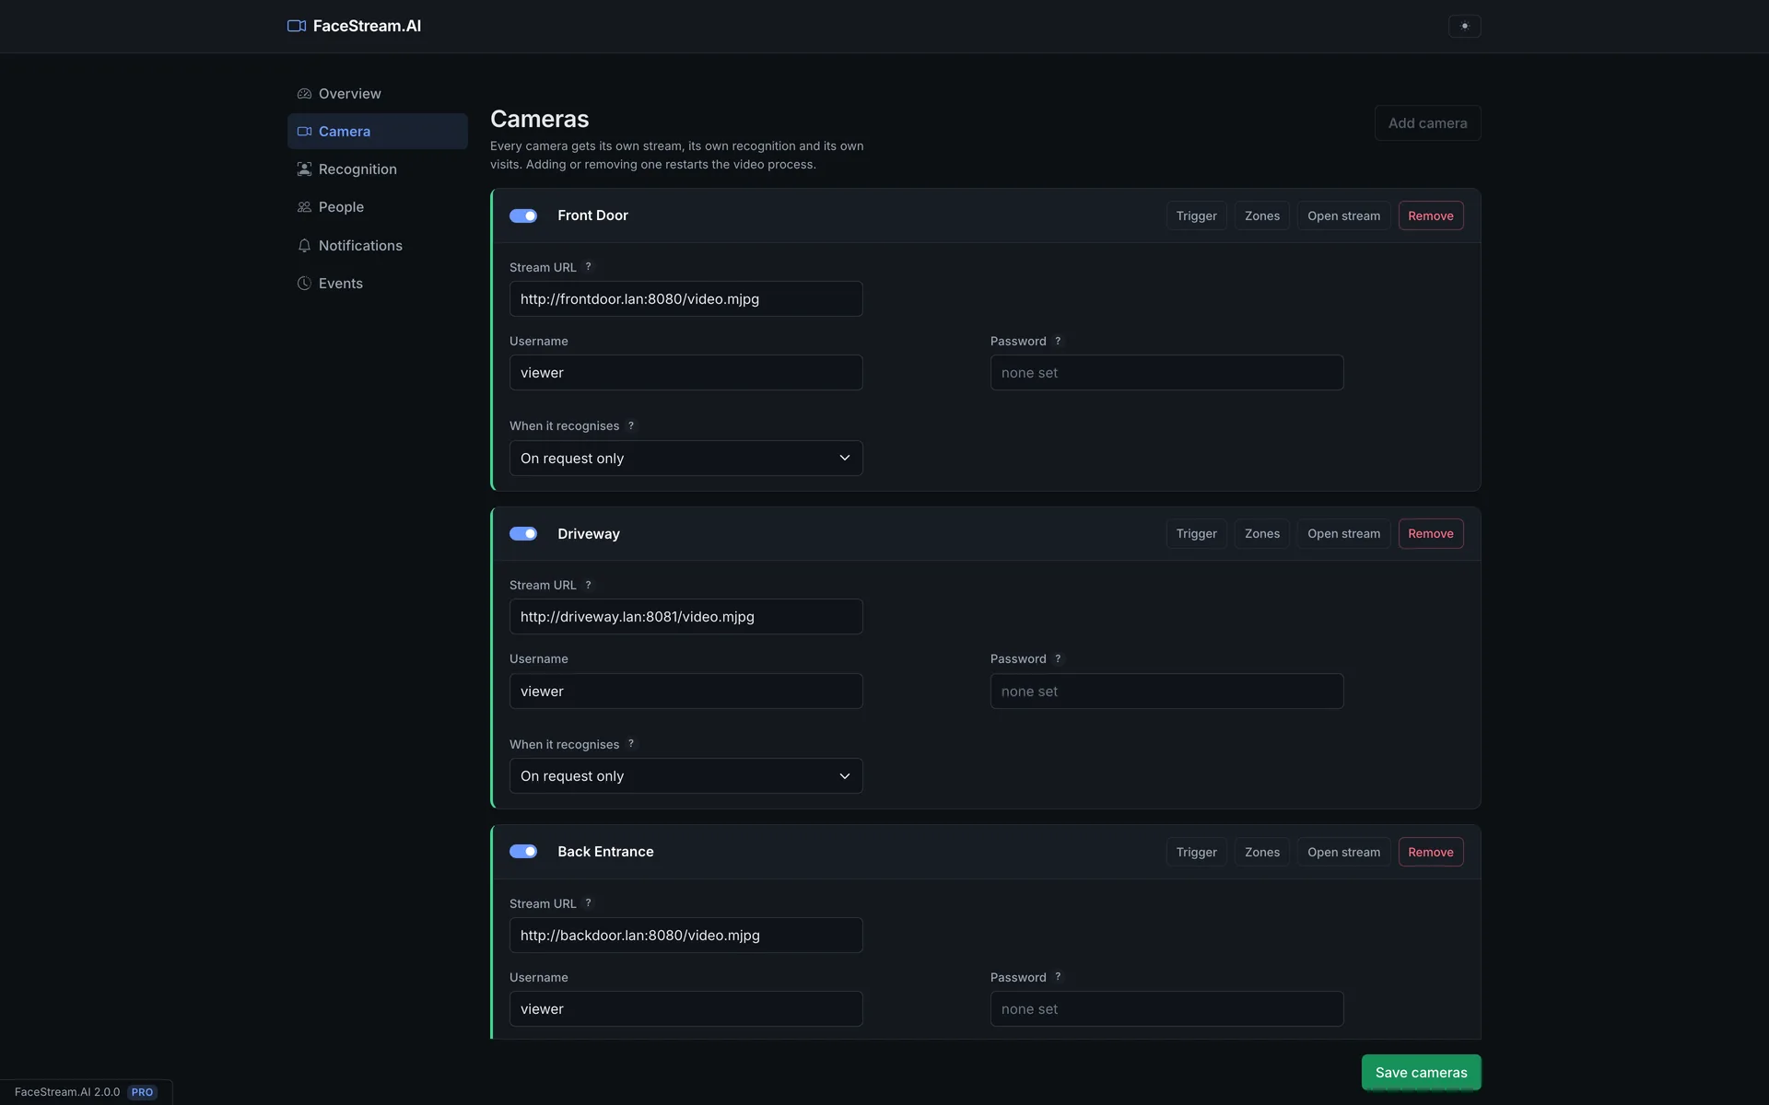Viewport: 1769px width, 1105px height.
Task: Open Notifications page in sidebar
Action: click(378, 246)
